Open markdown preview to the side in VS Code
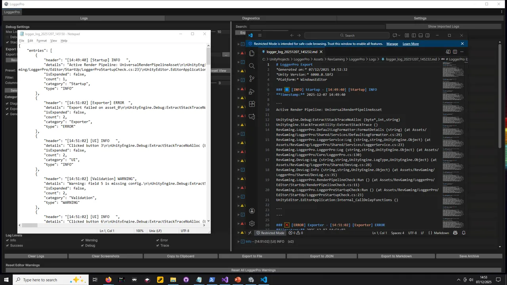 point(448,51)
